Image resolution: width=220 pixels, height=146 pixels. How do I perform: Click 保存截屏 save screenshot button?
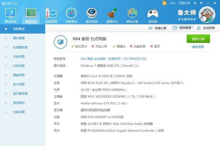[x=183, y=28]
